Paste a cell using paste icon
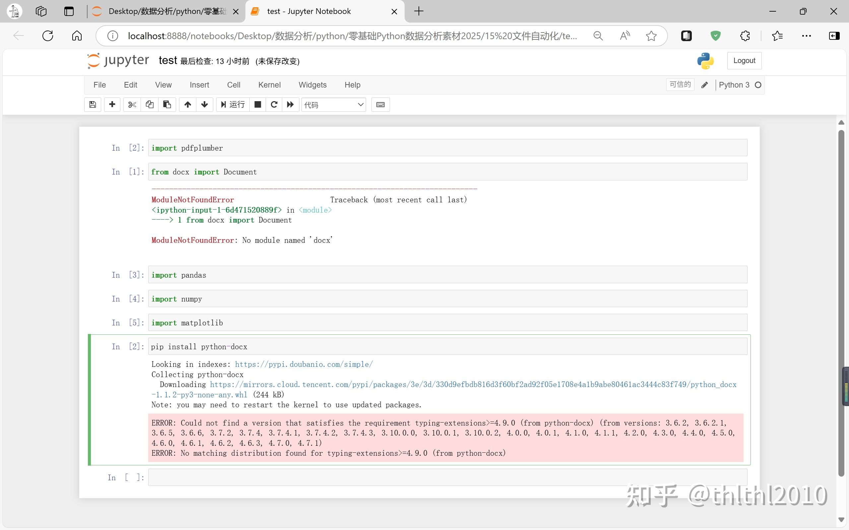 coord(167,104)
